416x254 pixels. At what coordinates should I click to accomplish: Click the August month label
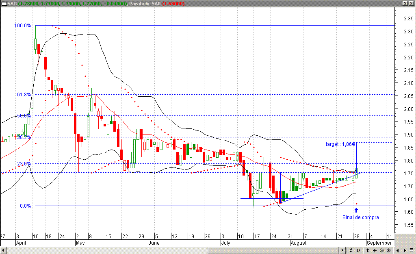pos(299,243)
